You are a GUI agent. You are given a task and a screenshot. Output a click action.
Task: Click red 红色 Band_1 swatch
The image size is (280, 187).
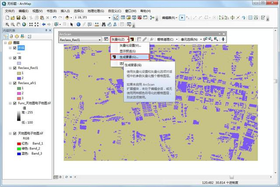tap(19, 144)
